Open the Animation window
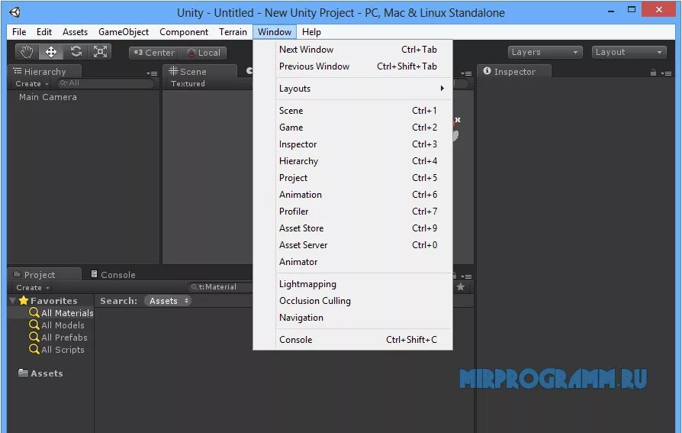 (x=352, y=194)
